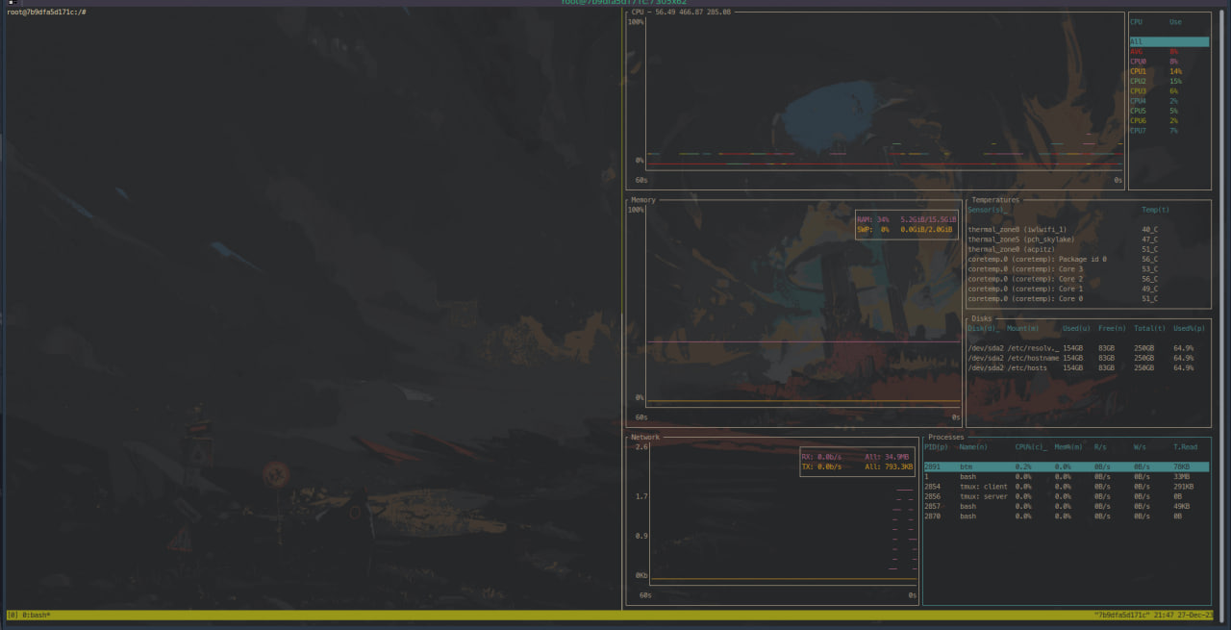
Task: Select the tmux: client process row
Action: click(1066, 487)
